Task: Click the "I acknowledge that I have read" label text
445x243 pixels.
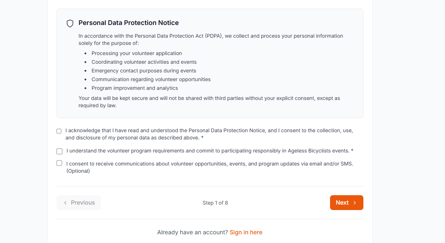Action: coord(209,134)
